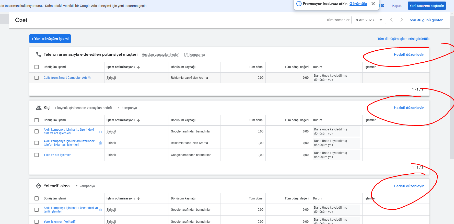Check Akıllı kampanya yol tarifi işlemleri row

37,210
